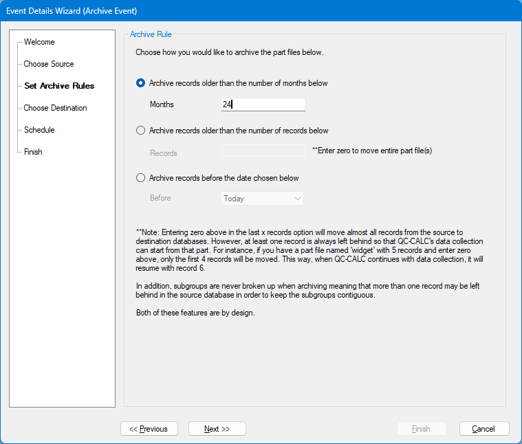522x444 pixels.
Task: Click the Next >> button
Action: (217, 429)
